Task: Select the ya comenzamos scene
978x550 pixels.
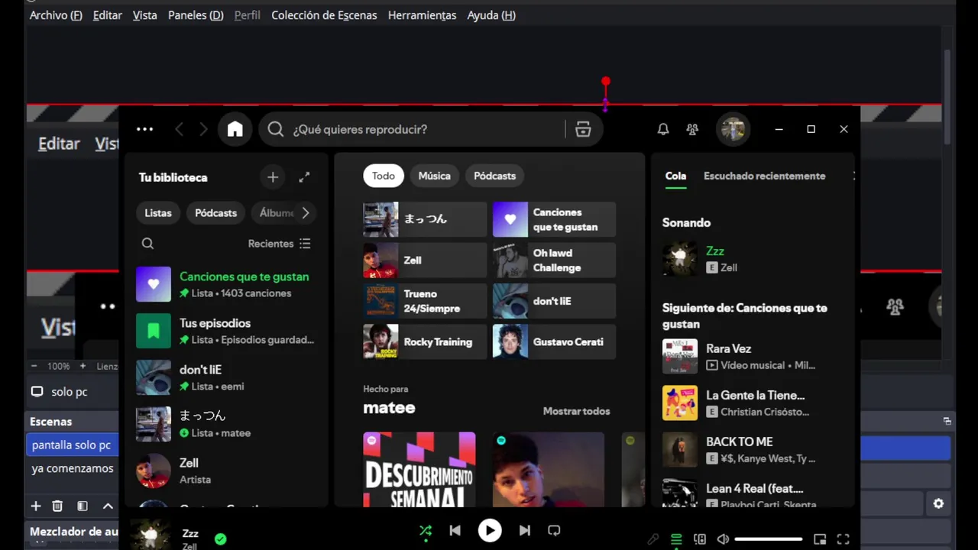Action: click(x=73, y=468)
